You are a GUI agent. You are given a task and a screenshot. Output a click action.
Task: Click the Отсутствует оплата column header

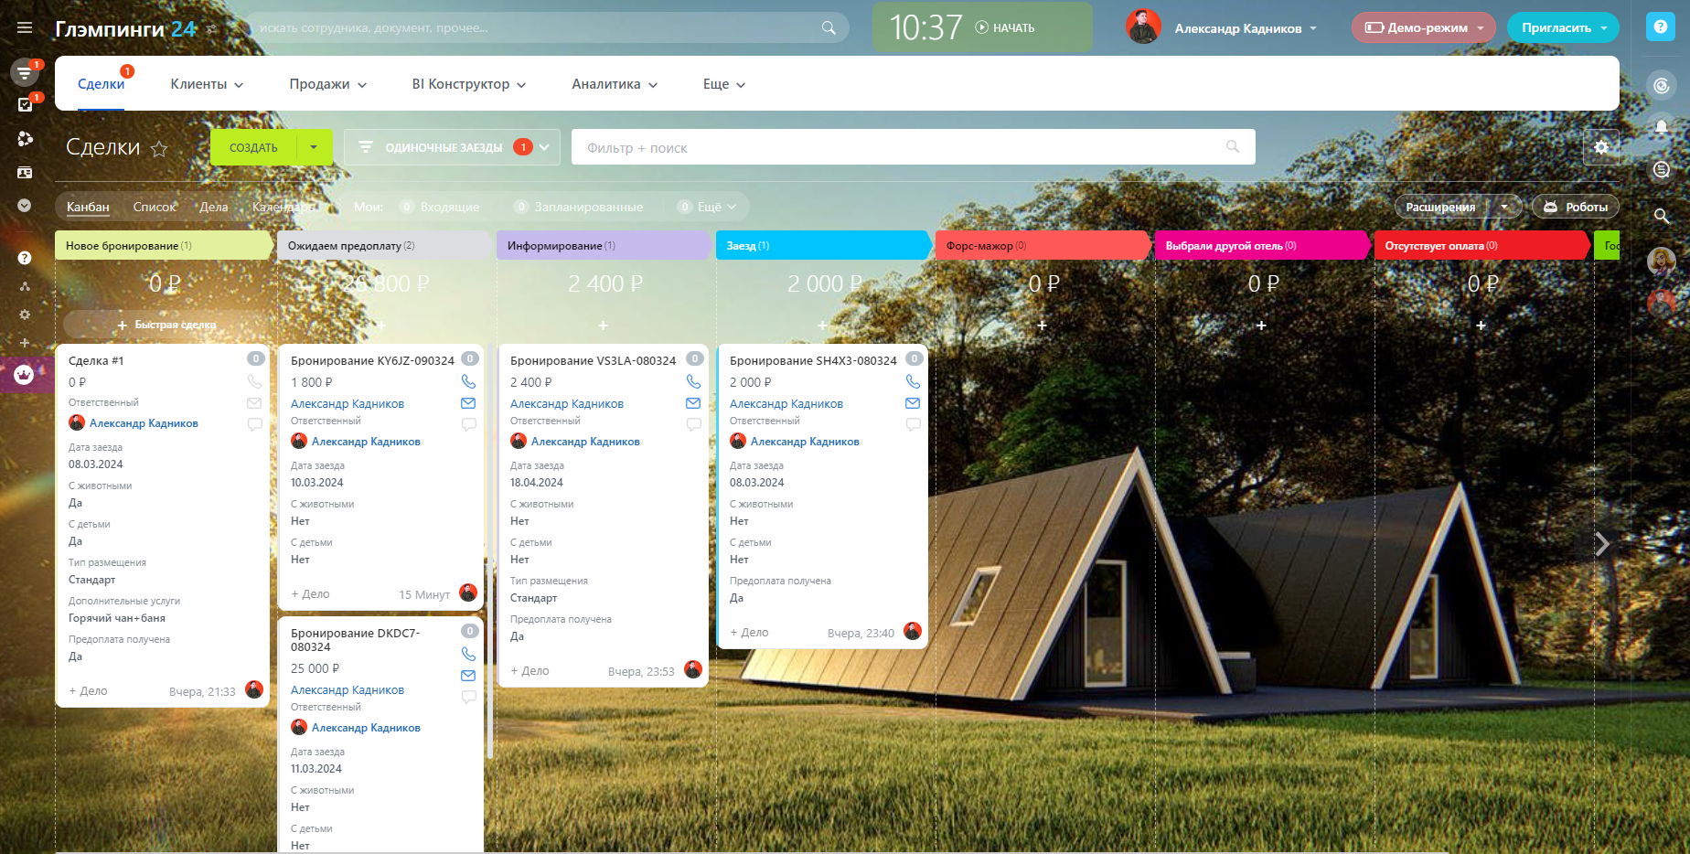[1481, 245]
